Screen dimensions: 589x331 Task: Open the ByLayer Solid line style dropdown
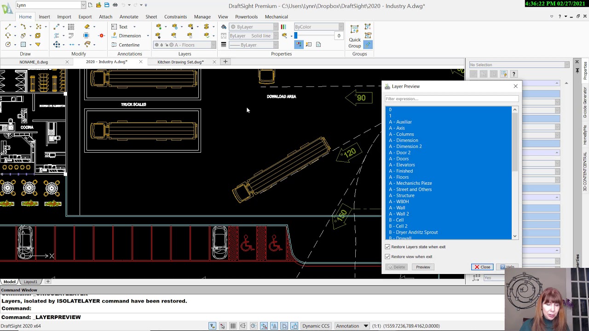(x=275, y=36)
